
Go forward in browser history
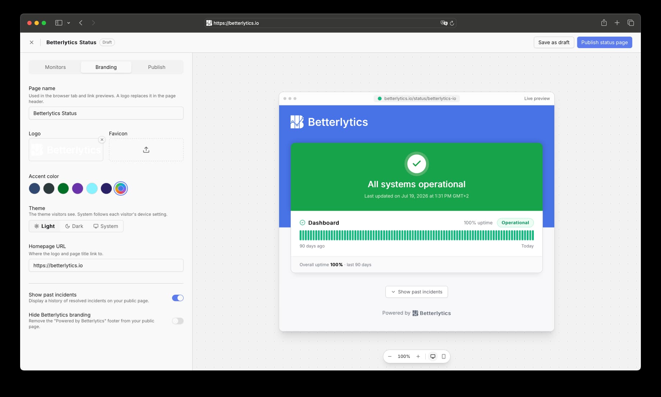93,23
